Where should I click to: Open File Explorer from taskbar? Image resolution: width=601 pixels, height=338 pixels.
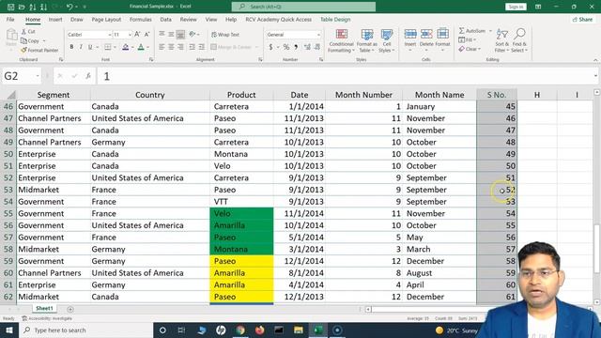click(299, 330)
